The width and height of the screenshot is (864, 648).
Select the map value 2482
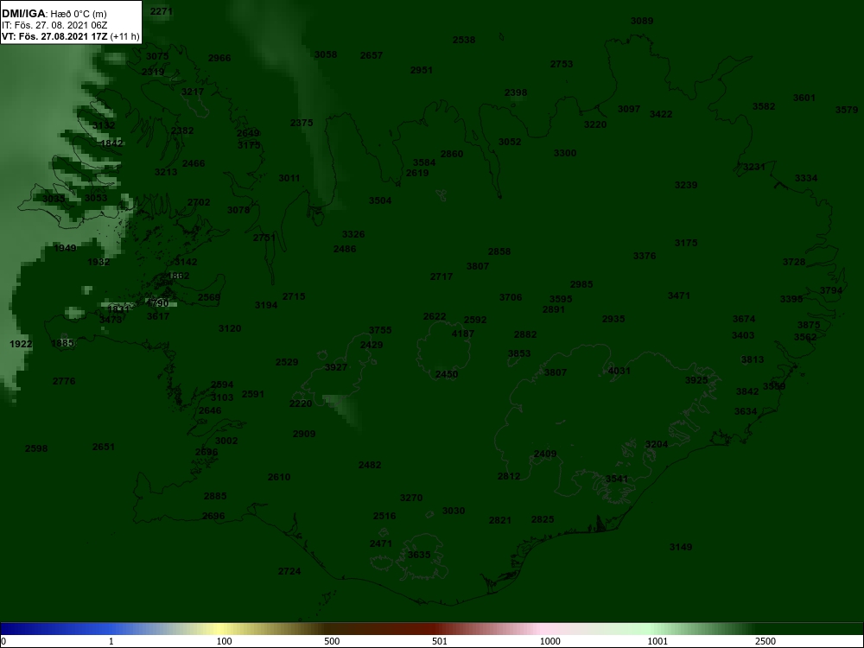370,465
